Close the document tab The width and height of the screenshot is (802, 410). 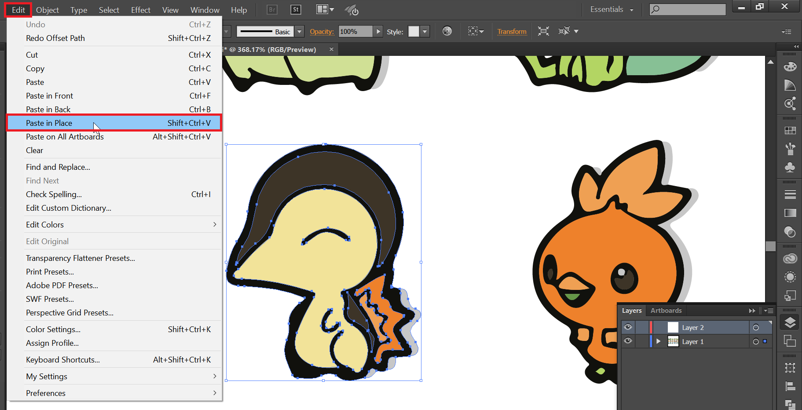point(332,49)
